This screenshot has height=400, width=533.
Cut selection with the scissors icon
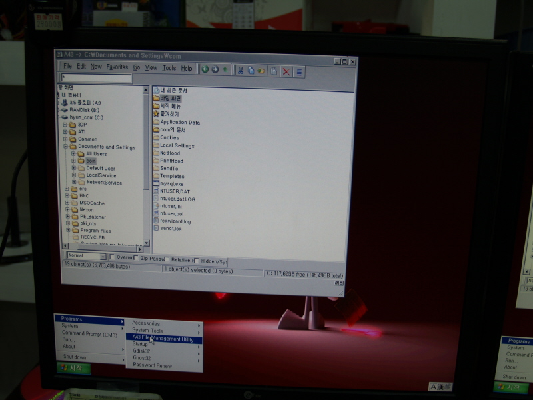(x=241, y=71)
